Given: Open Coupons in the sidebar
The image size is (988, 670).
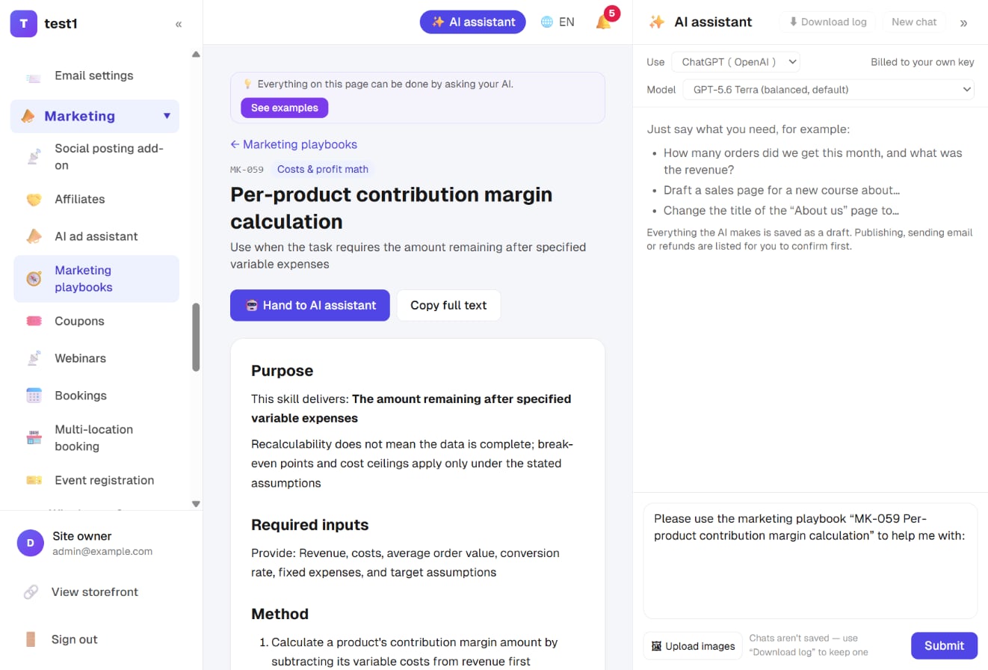Looking at the screenshot, I should pos(96,321).
